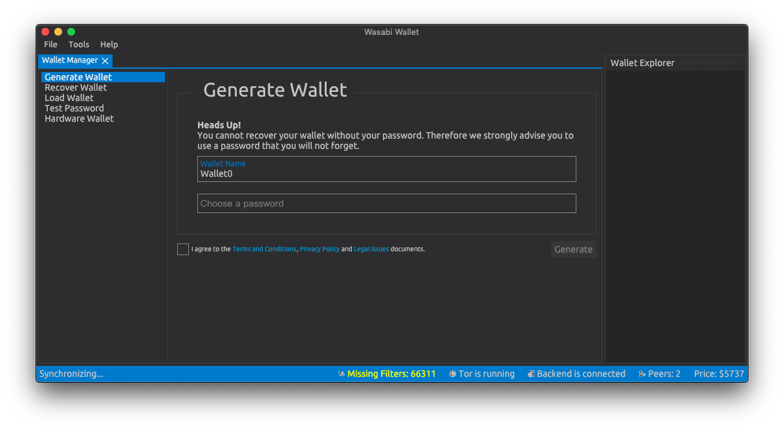
Task: Open the File menu
Action: (50, 45)
